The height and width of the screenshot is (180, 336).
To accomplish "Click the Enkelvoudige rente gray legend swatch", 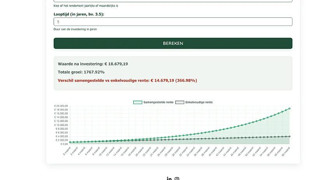I will [x=180, y=102].
